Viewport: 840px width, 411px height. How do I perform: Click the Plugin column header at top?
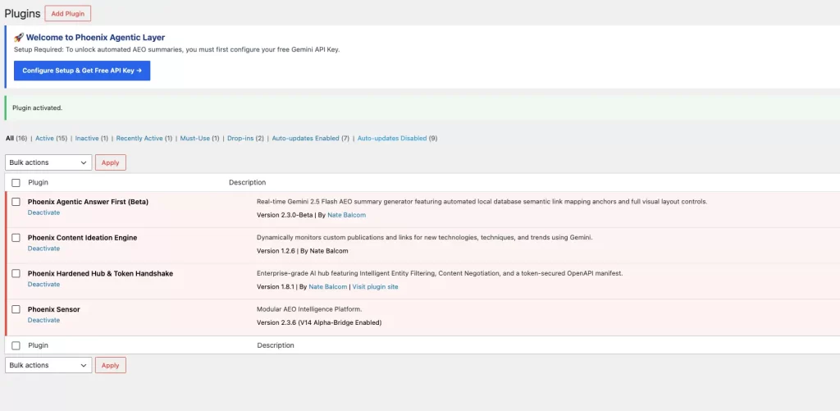(38, 183)
